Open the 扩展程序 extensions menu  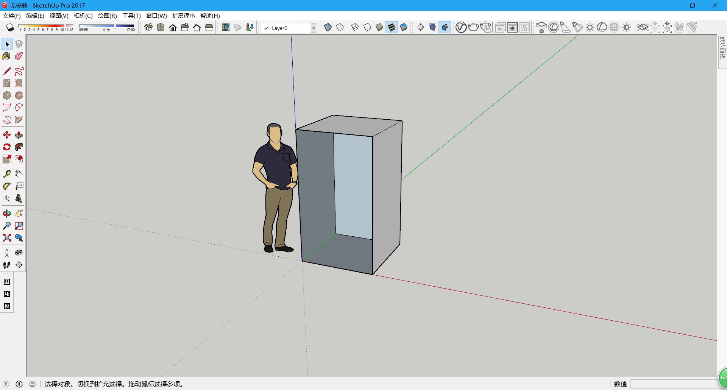pyautogui.click(x=183, y=16)
